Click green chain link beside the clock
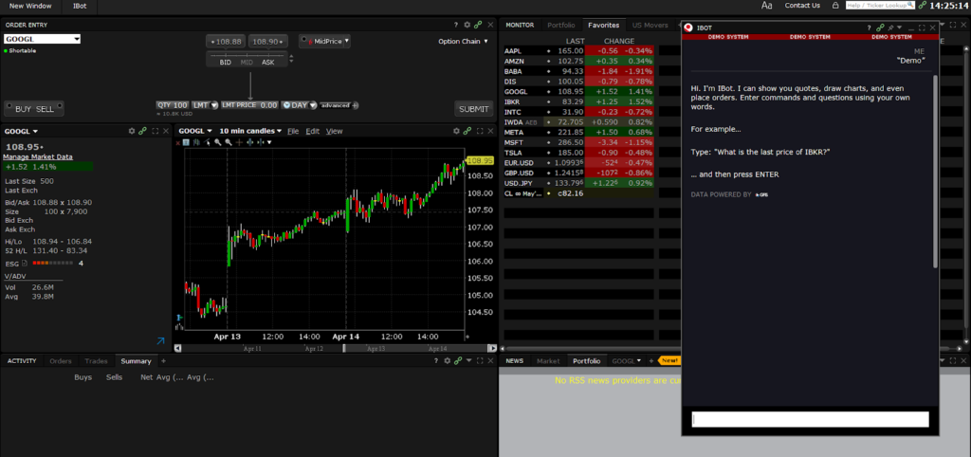Viewport: 971px width, 457px height. coord(922,5)
